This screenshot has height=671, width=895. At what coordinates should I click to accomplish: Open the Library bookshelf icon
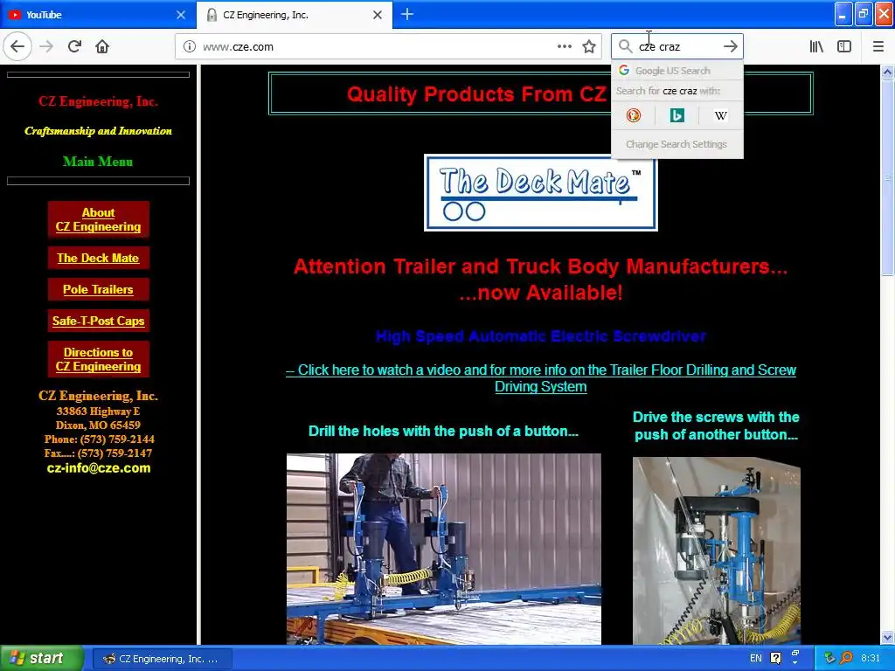tap(817, 47)
